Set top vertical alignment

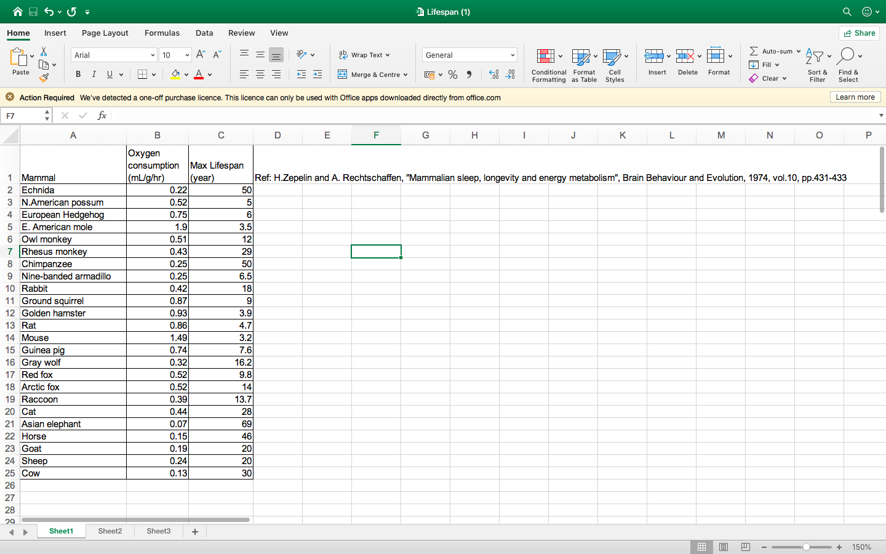(244, 55)
